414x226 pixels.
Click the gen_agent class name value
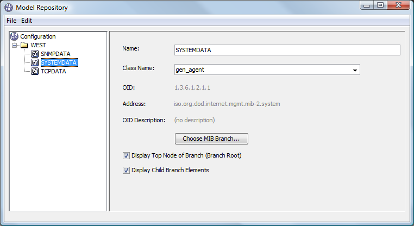[190, 70]
